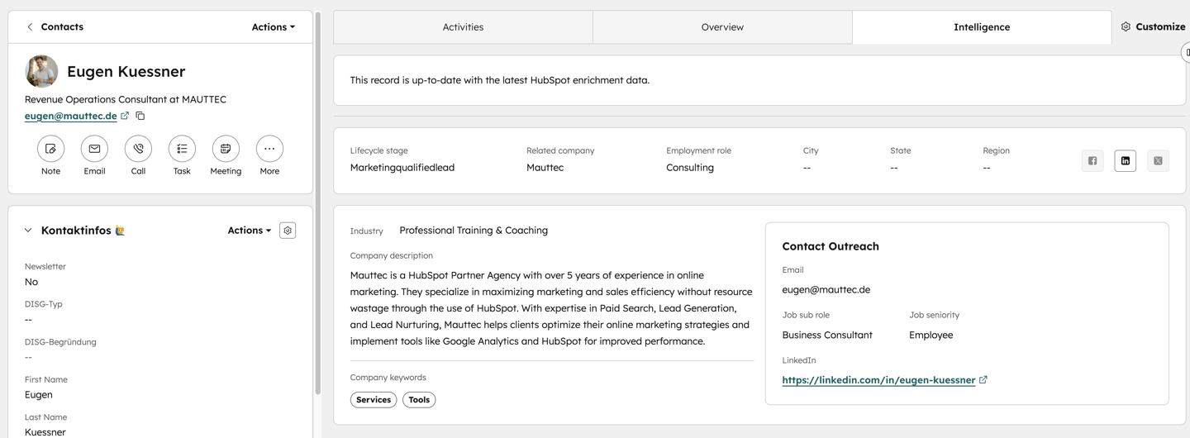Image resolution: width=1190 pixels, height=438 pixels.
Task: Click the Related company value Mauttec
Action: coord(545,168)
